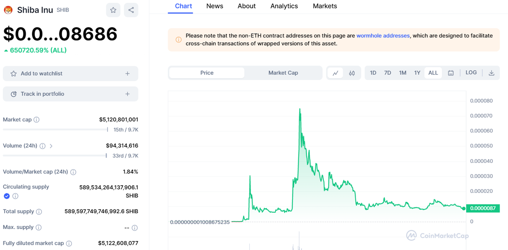Viewport: 508px width, 250px height.
Task: Click the Market cap rank progress bar
Action: click(x=55, y=129)
